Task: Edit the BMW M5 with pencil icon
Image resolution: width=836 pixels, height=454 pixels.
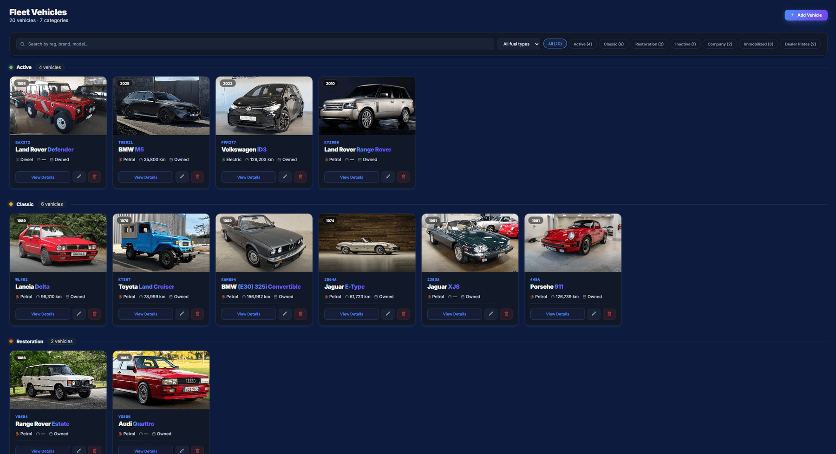Action: (x=182, y=177)
